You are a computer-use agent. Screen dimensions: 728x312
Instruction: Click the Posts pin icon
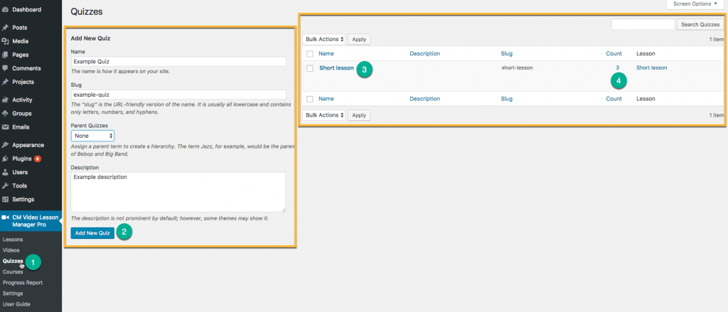(6, 27)
